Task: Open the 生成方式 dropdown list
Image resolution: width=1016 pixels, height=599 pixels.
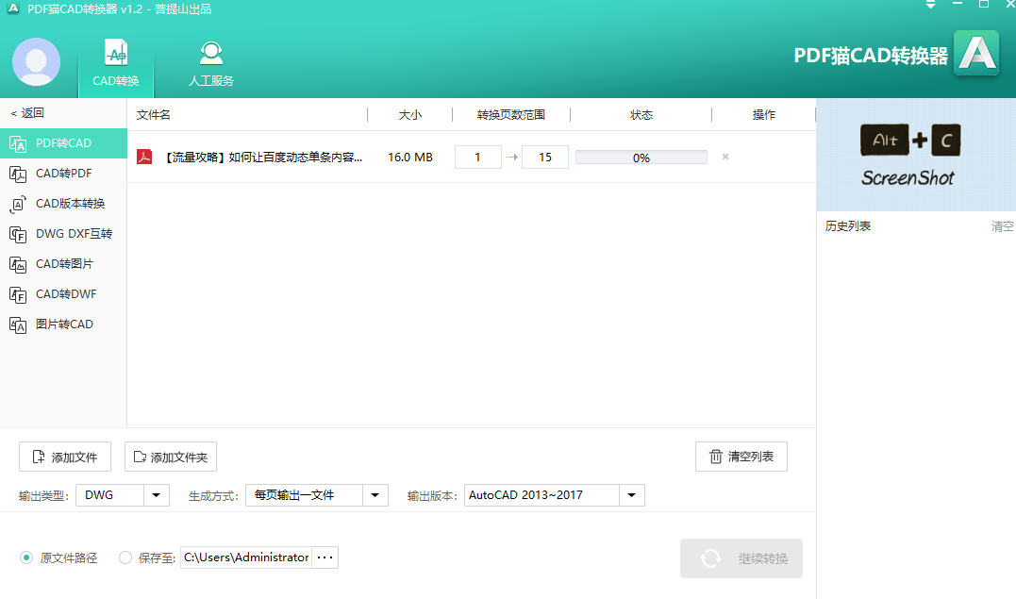Action: pos(375,495)
